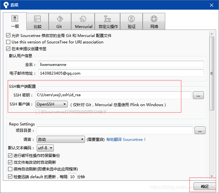Open the SSH 客户端 OpenSSH dropdown
The image size is (219, 193).
(52, 104)
